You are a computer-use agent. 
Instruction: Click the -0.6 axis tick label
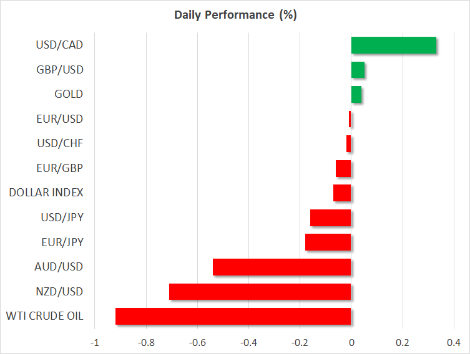(197, 342)
